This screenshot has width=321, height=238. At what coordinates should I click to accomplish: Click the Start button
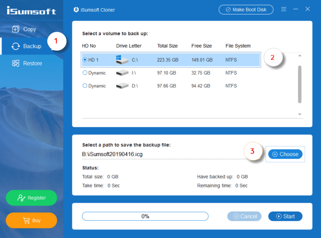[x=285, y=216]
